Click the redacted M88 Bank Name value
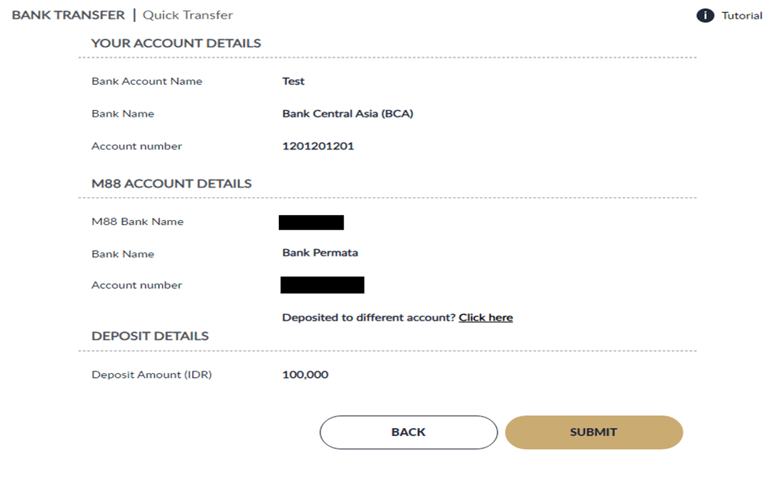This screenshot has height=479, width=775. pos(311,223)
